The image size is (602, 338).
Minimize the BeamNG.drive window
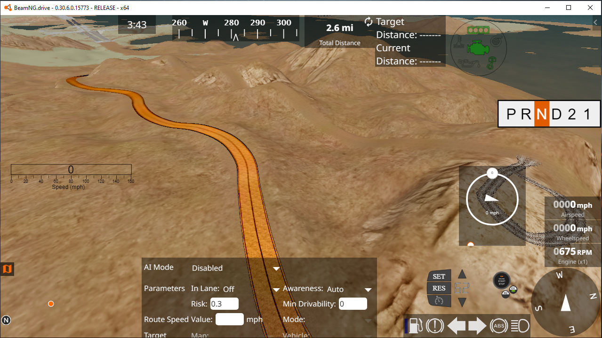click(x=547, y=8)
